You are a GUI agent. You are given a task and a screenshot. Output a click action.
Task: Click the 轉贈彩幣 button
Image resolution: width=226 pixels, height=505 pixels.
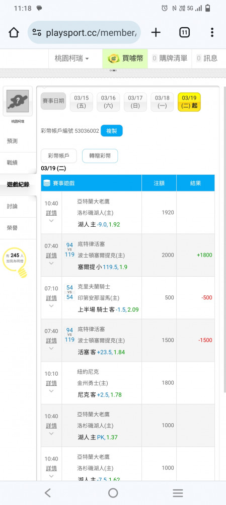(100, 156)
